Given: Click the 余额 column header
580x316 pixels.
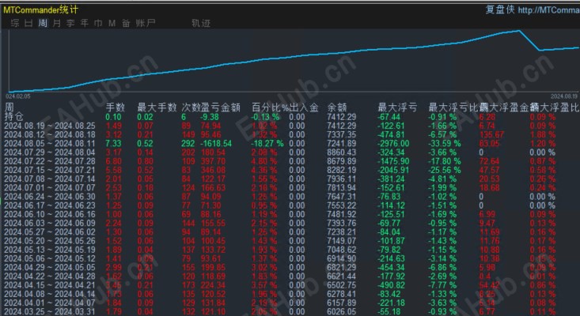Looking at the screenshot, I should coord(337,107).
